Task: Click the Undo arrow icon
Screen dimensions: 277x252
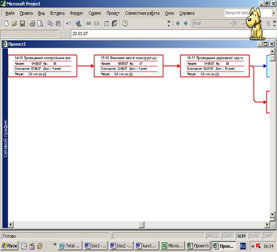Action: tap(68, 23)
